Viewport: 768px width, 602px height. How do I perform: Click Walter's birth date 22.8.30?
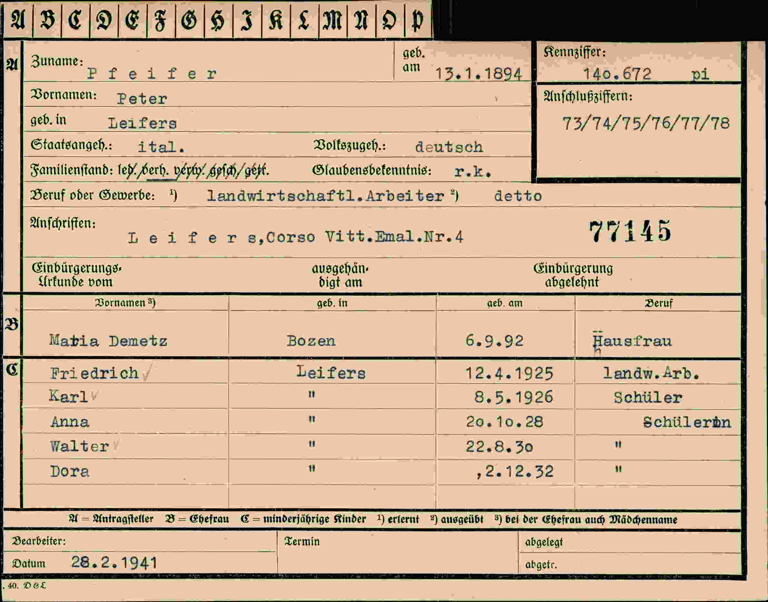coord(499,447)
